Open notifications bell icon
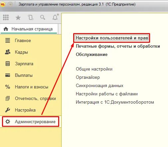 pyautogui.click(x=55, y=17)
